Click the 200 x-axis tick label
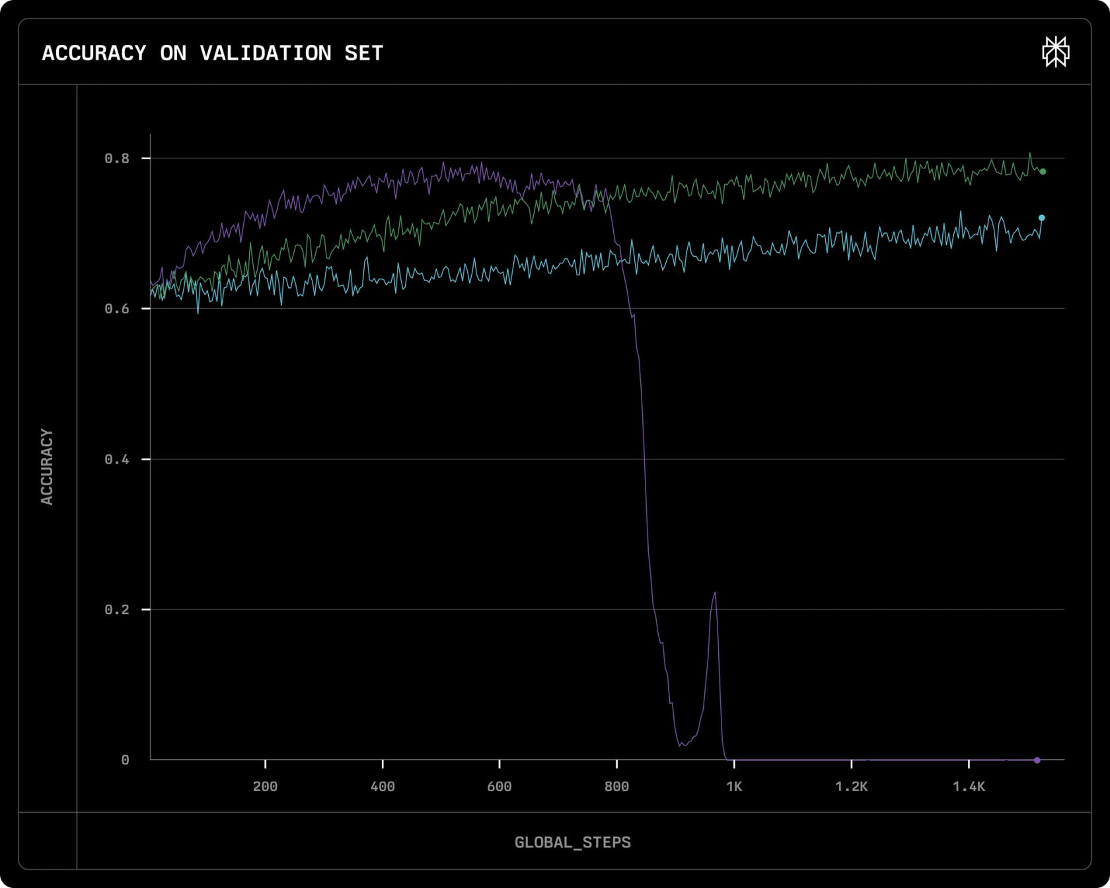This screenshot has height=888, width=1110. coord(265,786)
